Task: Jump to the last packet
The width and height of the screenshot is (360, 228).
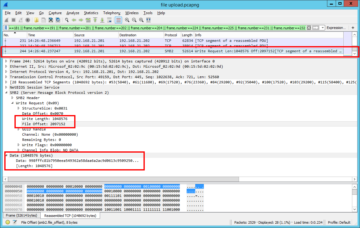Action: (x=103, y=20)
